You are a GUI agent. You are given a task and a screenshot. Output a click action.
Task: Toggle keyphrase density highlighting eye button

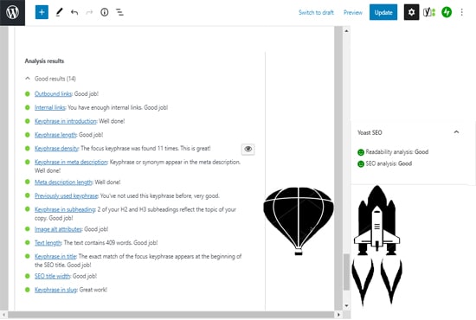pos(248,149)
